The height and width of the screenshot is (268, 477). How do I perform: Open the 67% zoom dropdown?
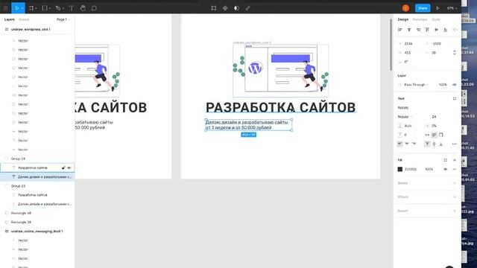(x=452, y=8)
